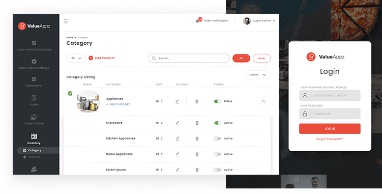
Task: Delete Lorem Ipsum with trash icon
Action: [197, 170]
